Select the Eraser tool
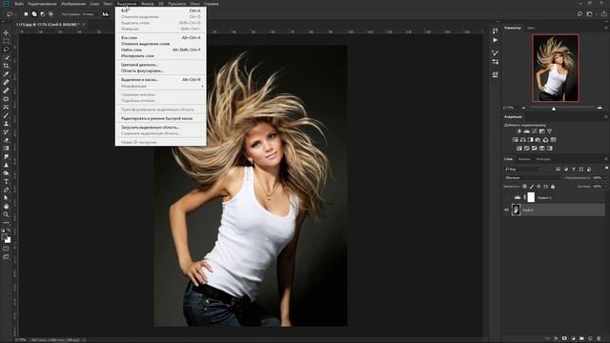Viewport: 610px width, 343px height. [x=6, y=140]
